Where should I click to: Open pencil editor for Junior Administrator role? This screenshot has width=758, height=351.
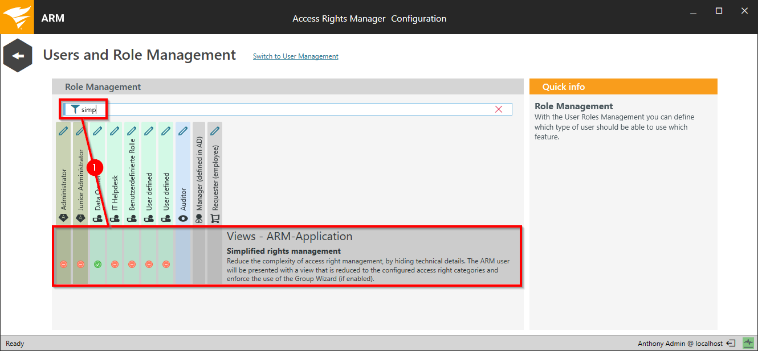pyautogui.click(x=80, y=131)
